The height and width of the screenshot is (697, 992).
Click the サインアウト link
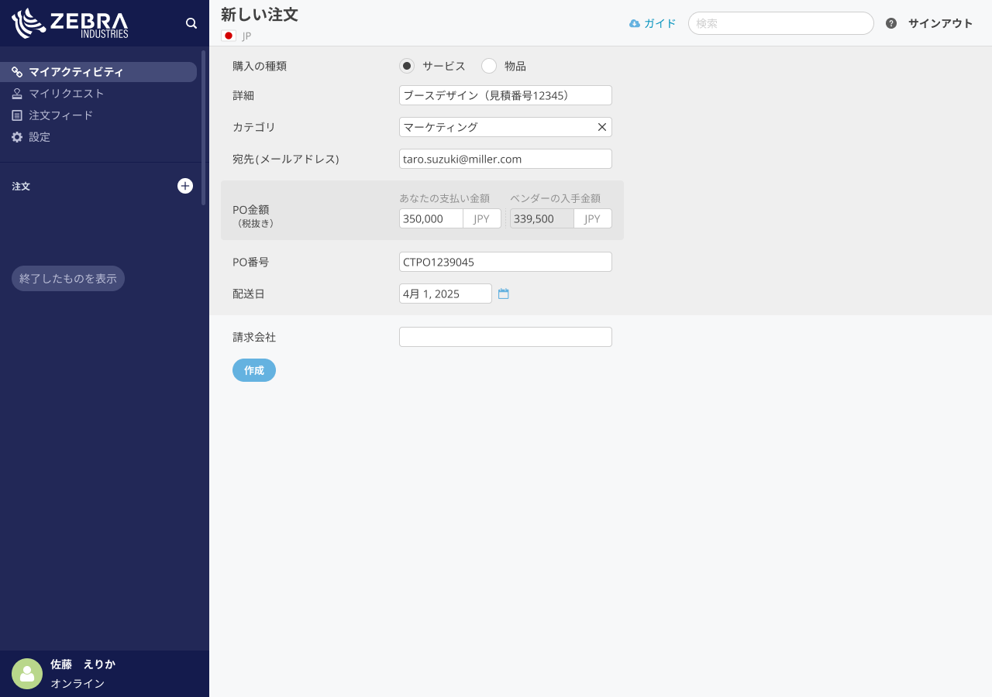(x=940, y=23)
